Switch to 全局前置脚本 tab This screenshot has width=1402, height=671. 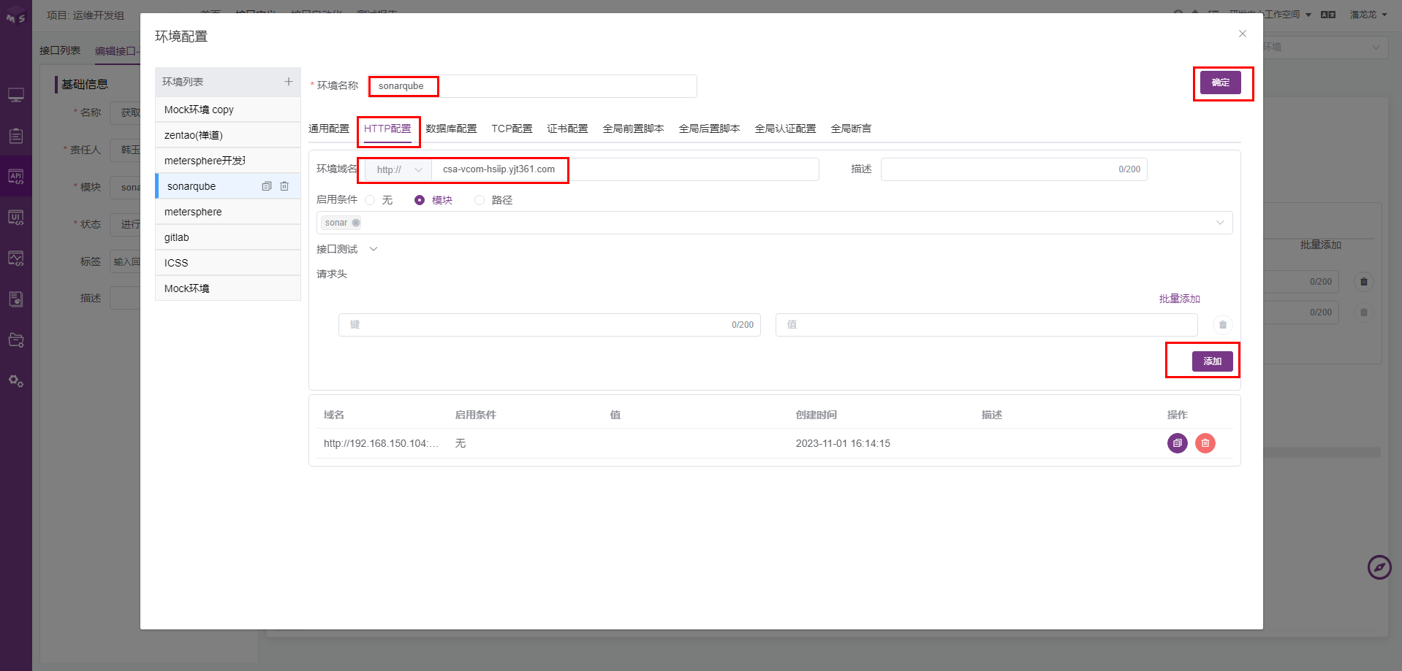633,129
